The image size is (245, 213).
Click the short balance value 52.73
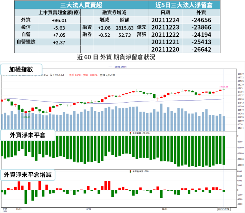tap(125, 35)
